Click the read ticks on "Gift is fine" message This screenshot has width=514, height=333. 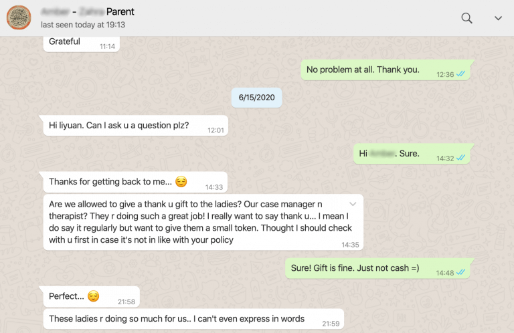click(x=460, y=272)
